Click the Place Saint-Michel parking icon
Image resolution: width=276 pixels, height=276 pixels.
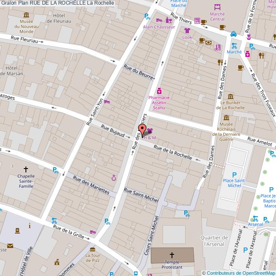(x=234, y=174)
